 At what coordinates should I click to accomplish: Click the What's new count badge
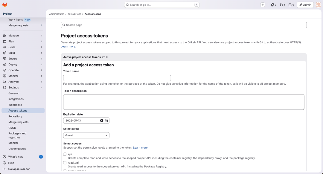[41, 157]
